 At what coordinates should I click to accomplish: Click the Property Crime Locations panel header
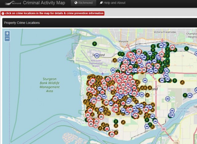point(99,23)
